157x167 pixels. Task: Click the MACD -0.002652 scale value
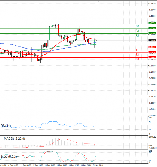(x=153, y=148)
